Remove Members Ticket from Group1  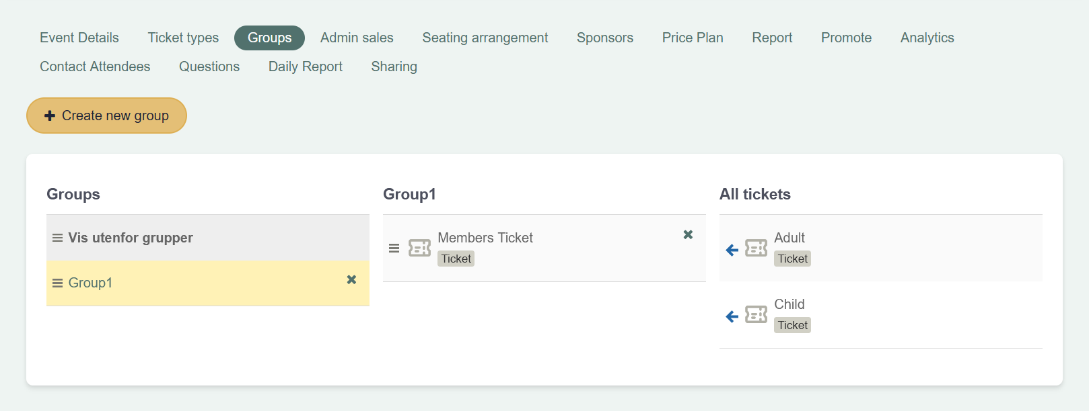(x=688, y=234)
